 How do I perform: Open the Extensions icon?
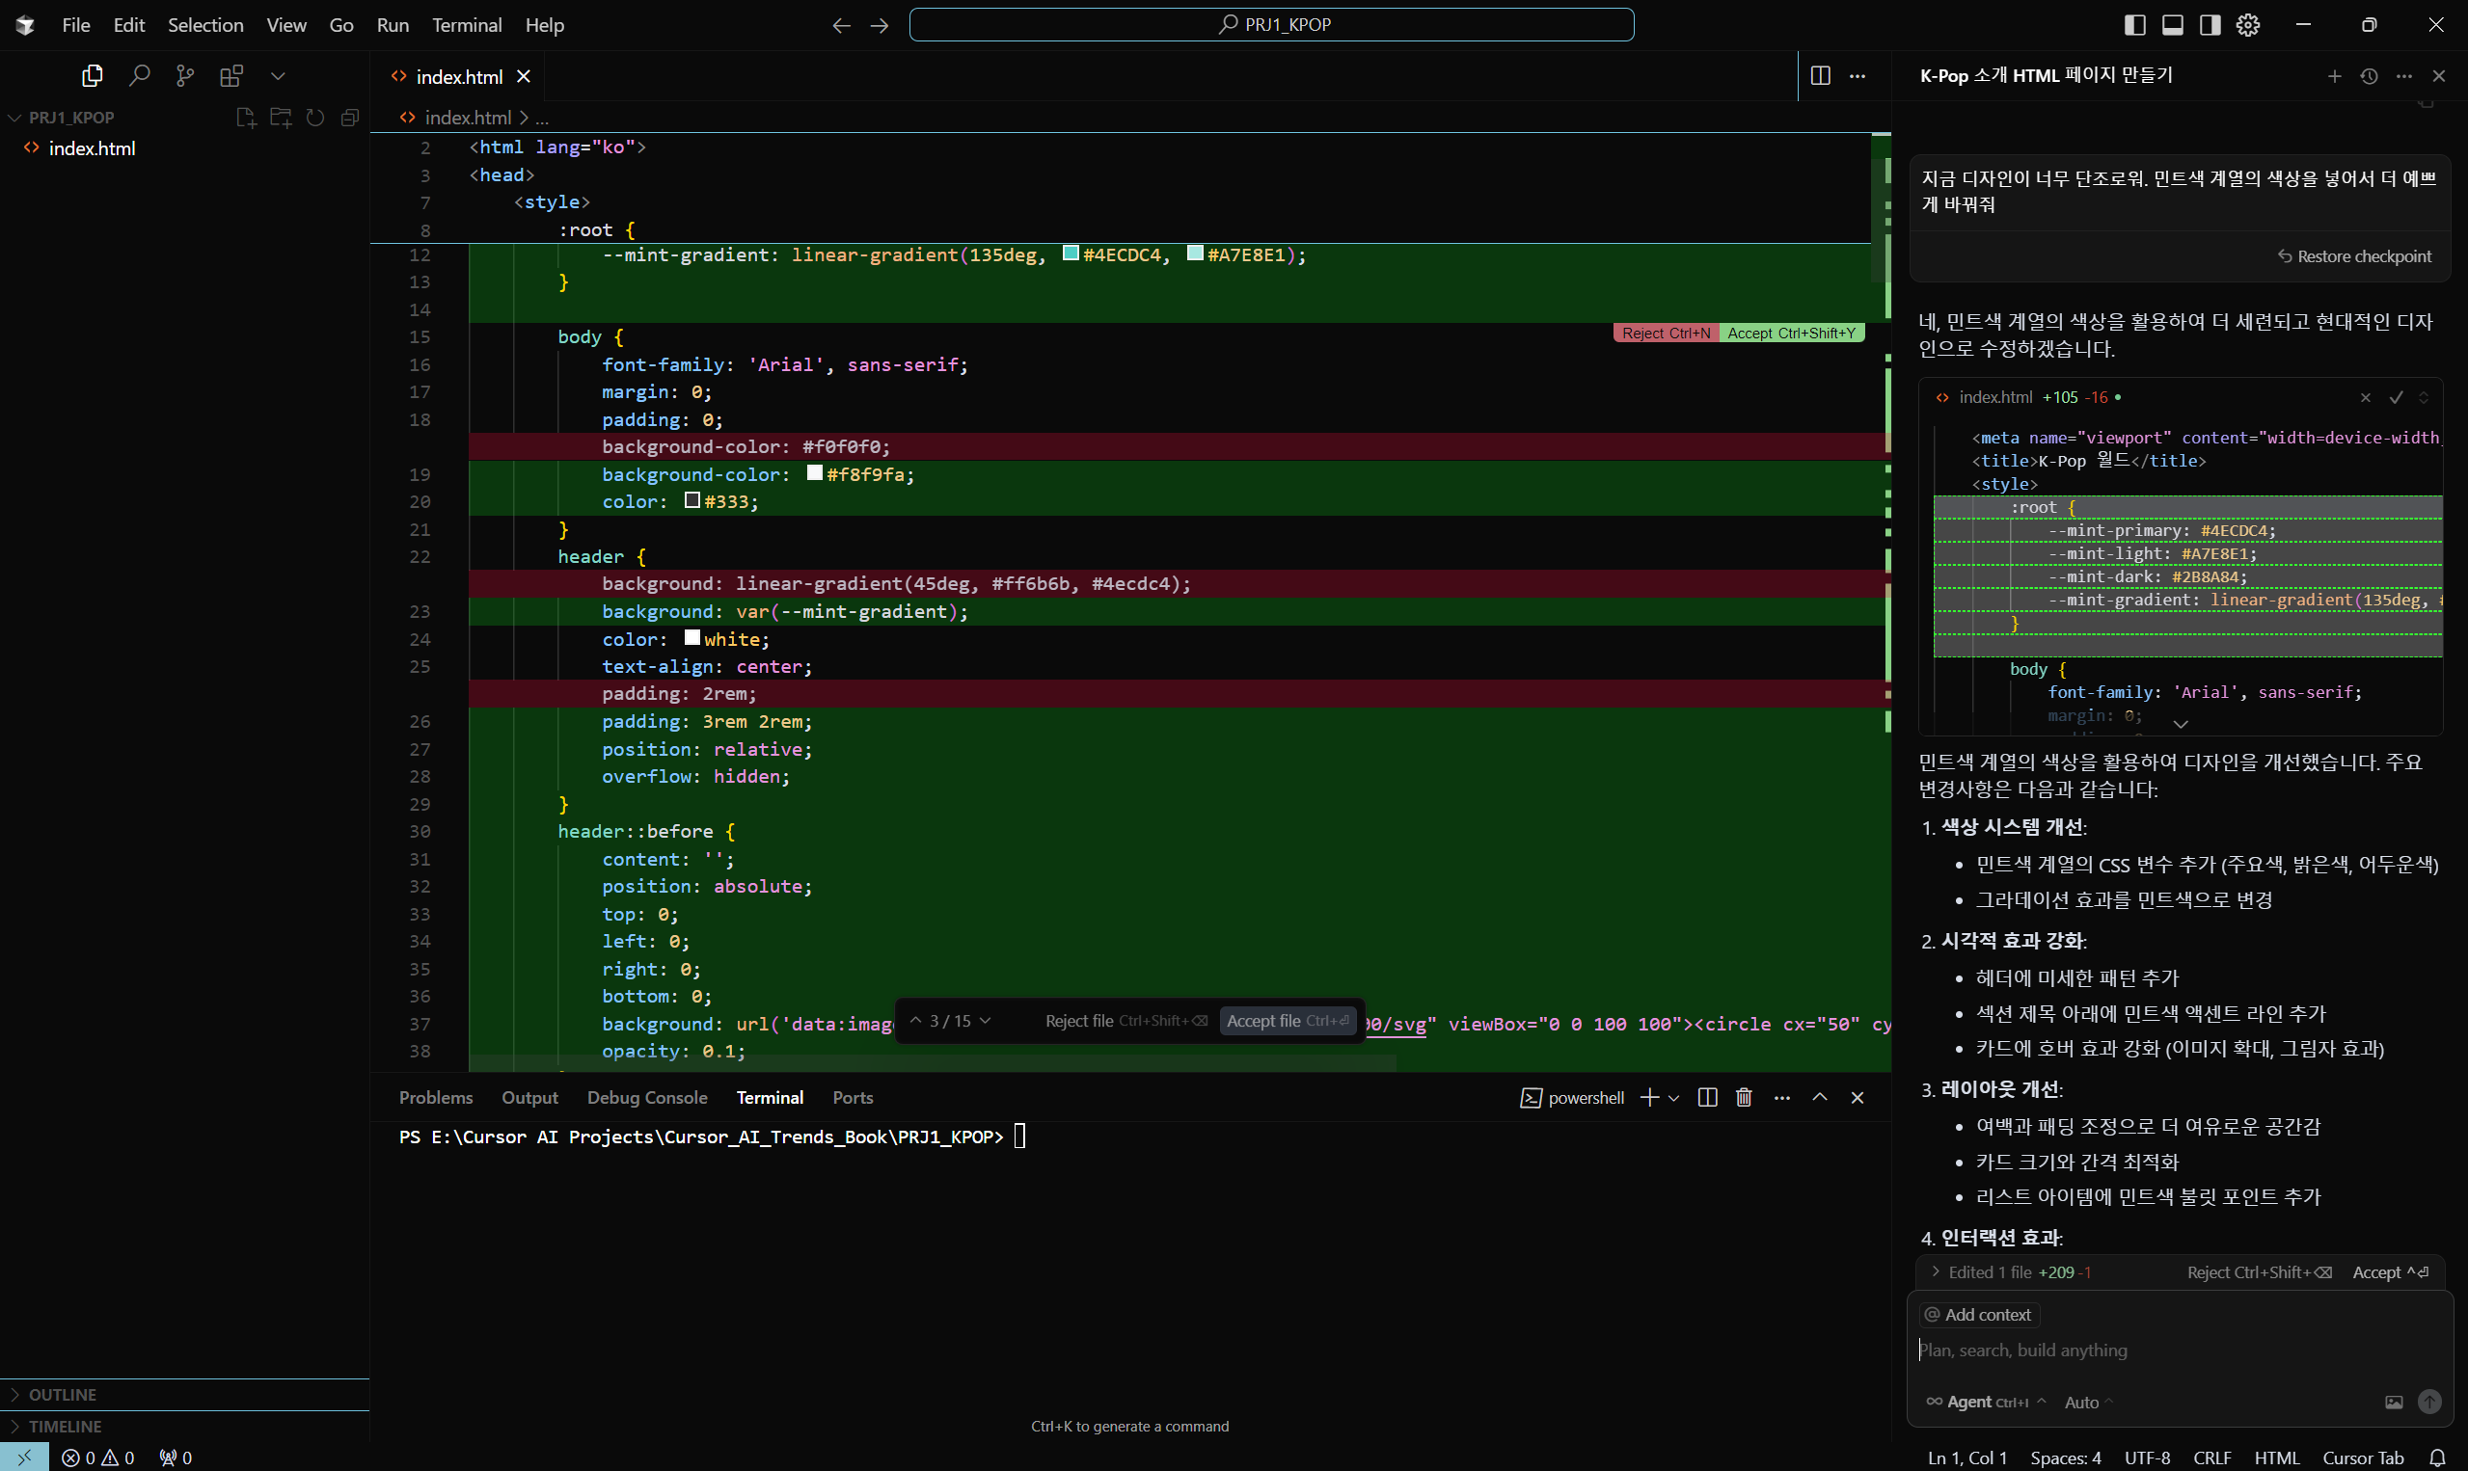231,75
